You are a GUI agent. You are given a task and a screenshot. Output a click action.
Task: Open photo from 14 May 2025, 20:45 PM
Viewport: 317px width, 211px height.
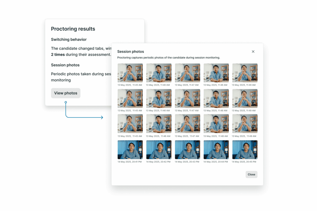point(245,150)
